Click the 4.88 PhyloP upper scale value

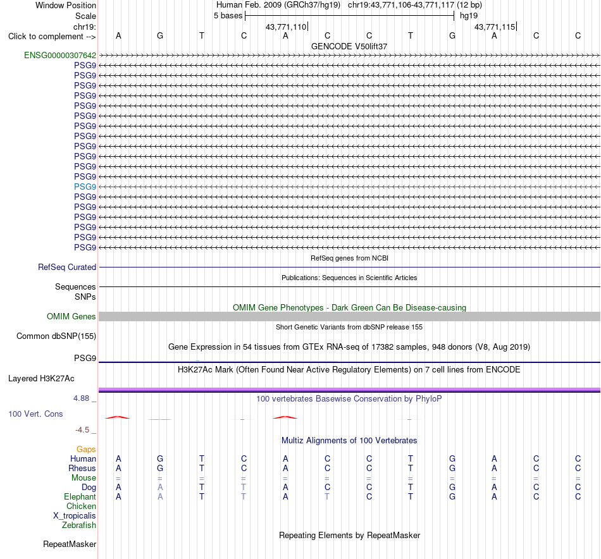(x=81, y=398)
